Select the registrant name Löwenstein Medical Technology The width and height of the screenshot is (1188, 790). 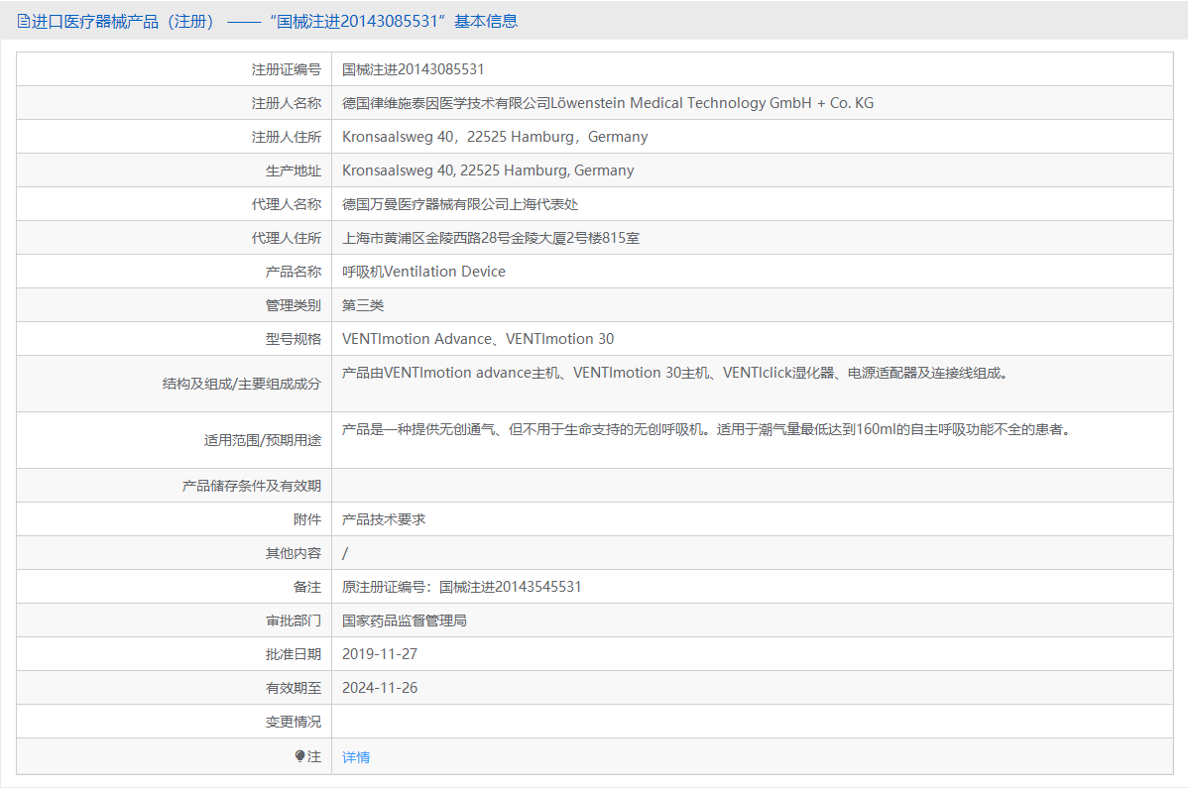(x=608, y=103)
